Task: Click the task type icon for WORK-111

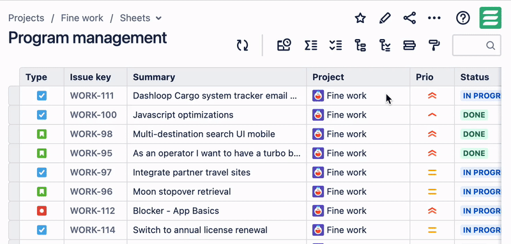Action: click(42, 96)
